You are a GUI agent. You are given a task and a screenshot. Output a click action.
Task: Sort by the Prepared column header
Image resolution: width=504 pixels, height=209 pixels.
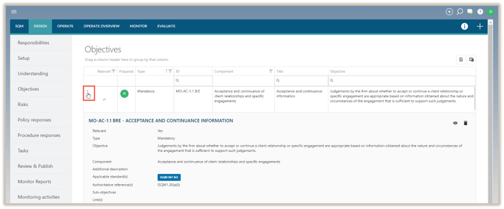pos(126,71)
